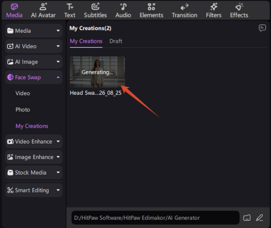Switch to the Draft tab
This screenshot has height=228, width=271.
click(x=116, y=41)
